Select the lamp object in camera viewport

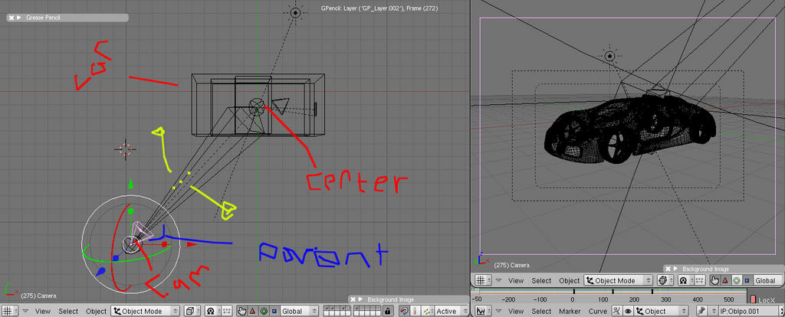click(x=609, y=56)
